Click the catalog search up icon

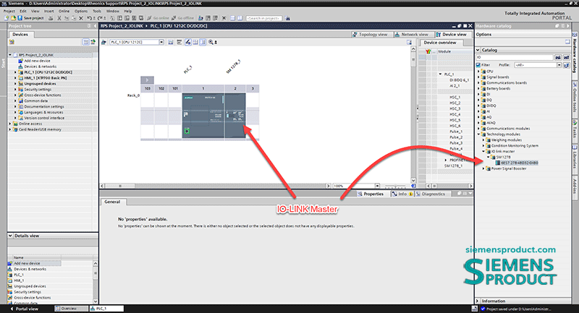[567, 57]
